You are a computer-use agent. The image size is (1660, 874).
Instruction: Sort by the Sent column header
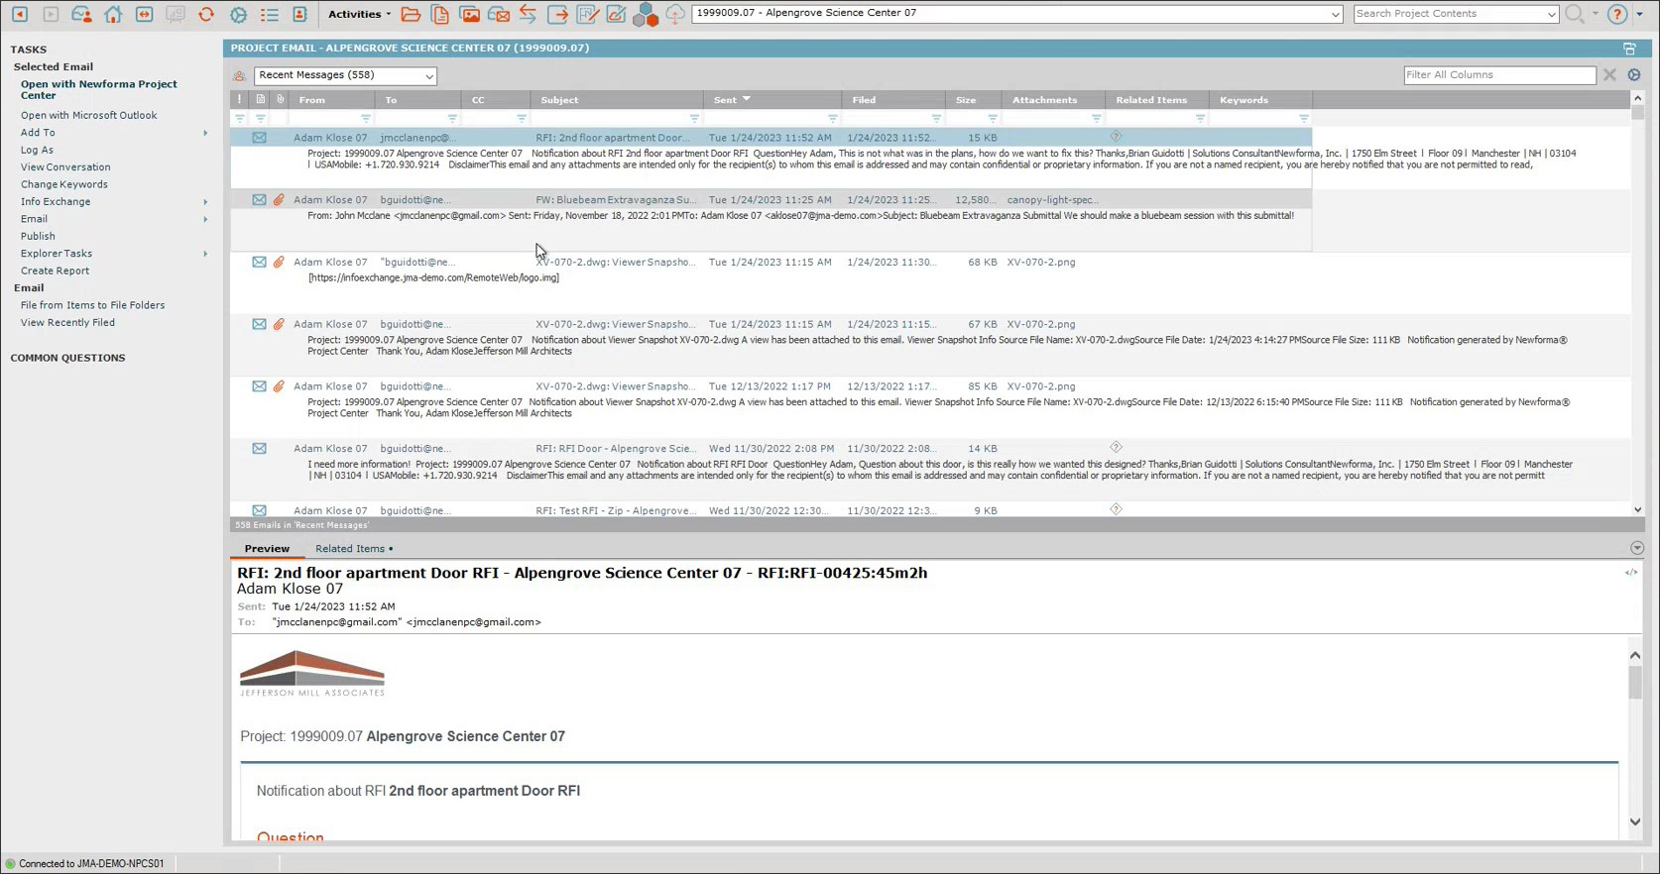tap(772, 99)
